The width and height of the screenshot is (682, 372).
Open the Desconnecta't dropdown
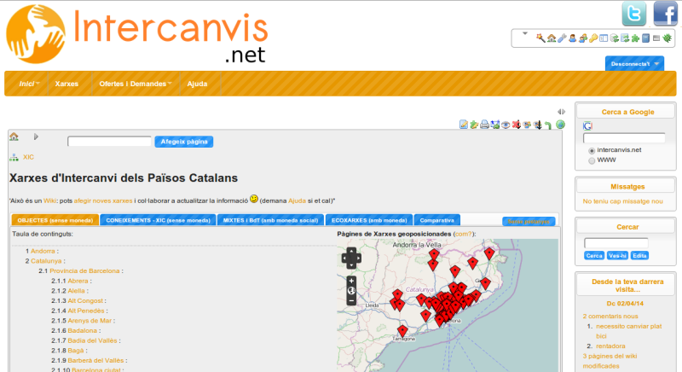click(x=634, y=64)
